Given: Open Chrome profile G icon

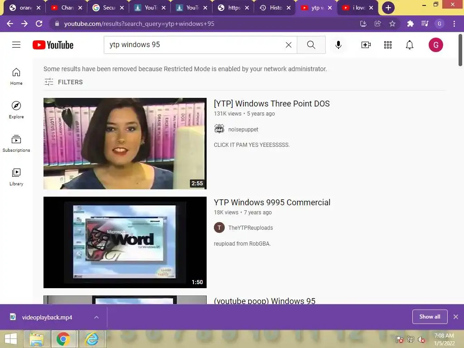Looking at the screenshot, I should click(x=440, y=24).
